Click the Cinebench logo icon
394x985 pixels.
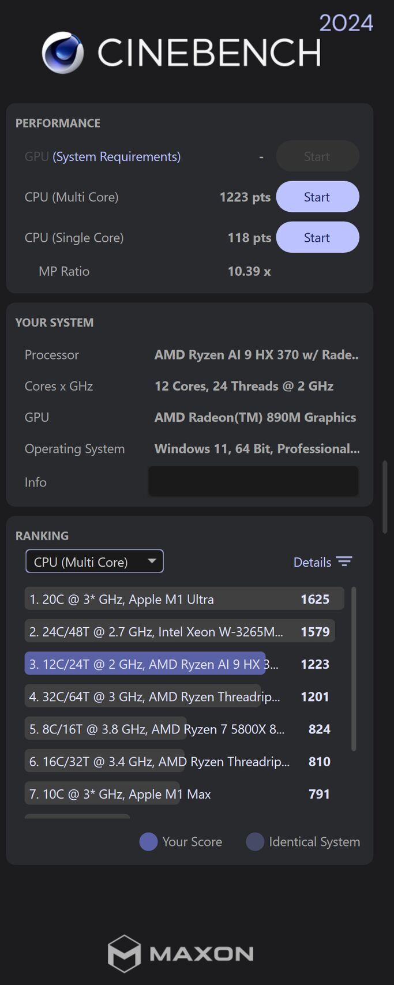pos(61,52)
